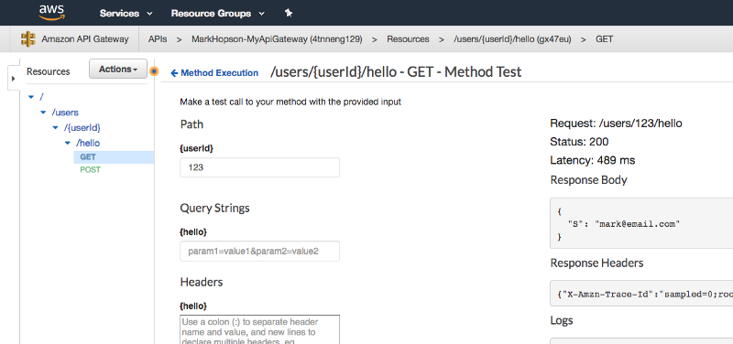The image size is (733, 344).
Task: Click the hello query strings field
Action: (x=260, y=251)
